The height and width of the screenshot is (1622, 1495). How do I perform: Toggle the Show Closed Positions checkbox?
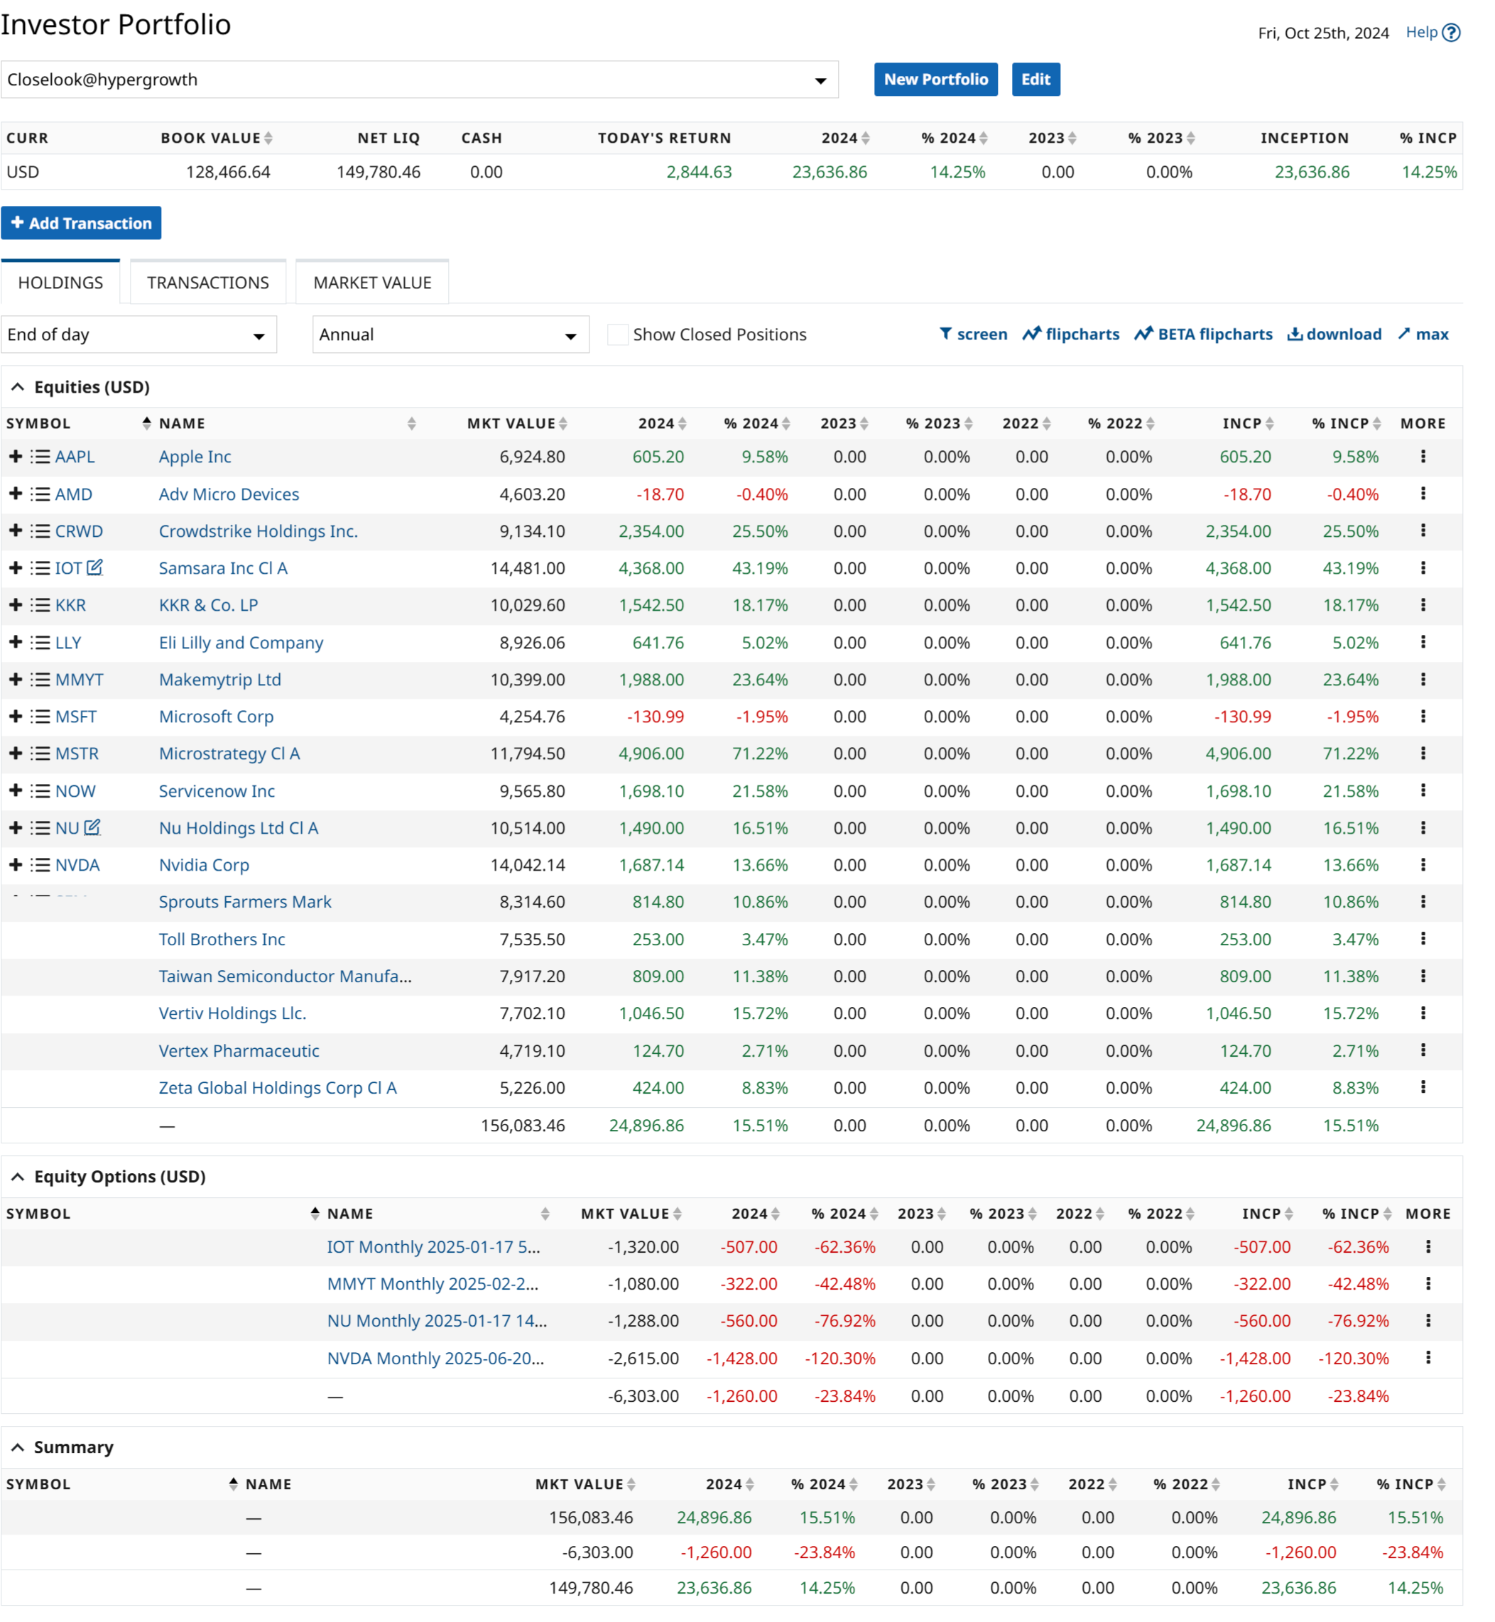618,335
